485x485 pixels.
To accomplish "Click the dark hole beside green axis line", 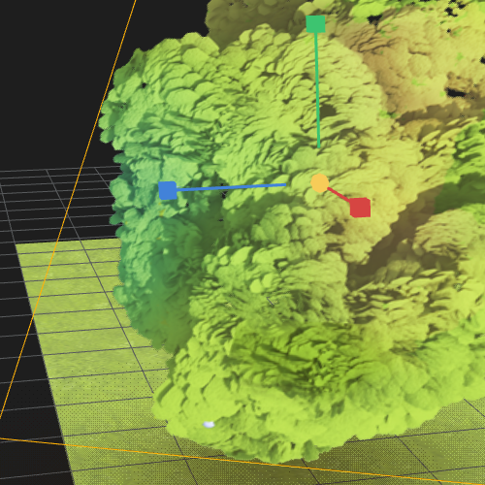I will (328, 111).
